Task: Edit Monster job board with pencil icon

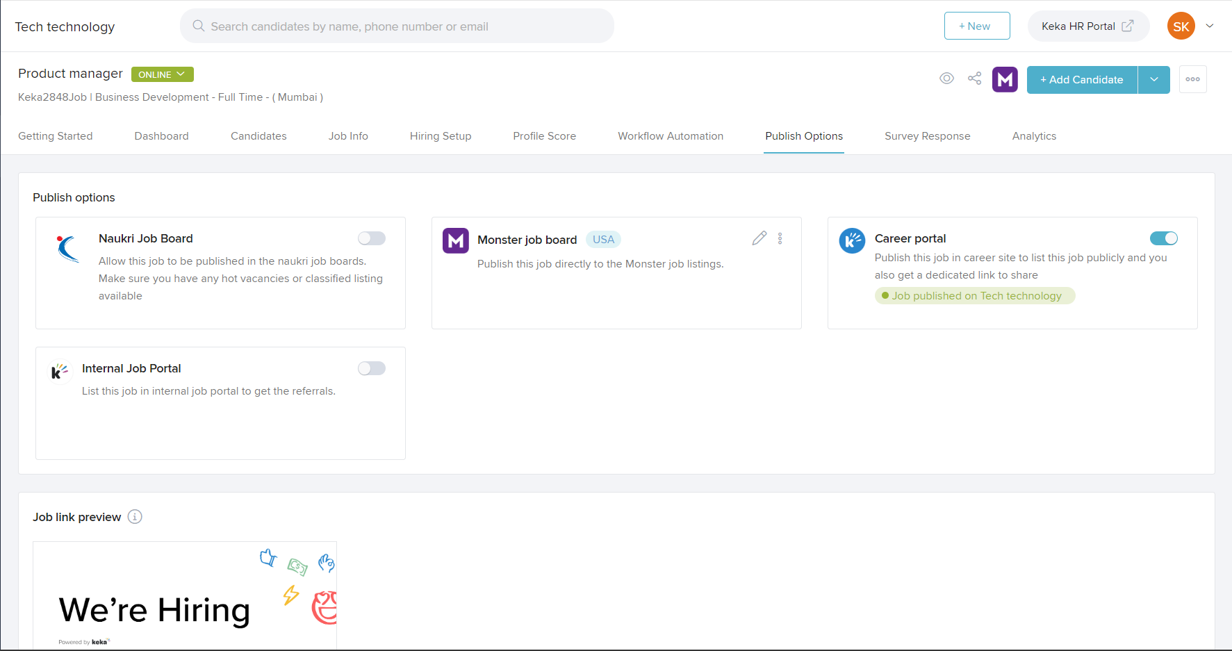Action: (x=759, y=238)
